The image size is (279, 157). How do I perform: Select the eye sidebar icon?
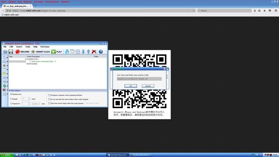(4, 65)
